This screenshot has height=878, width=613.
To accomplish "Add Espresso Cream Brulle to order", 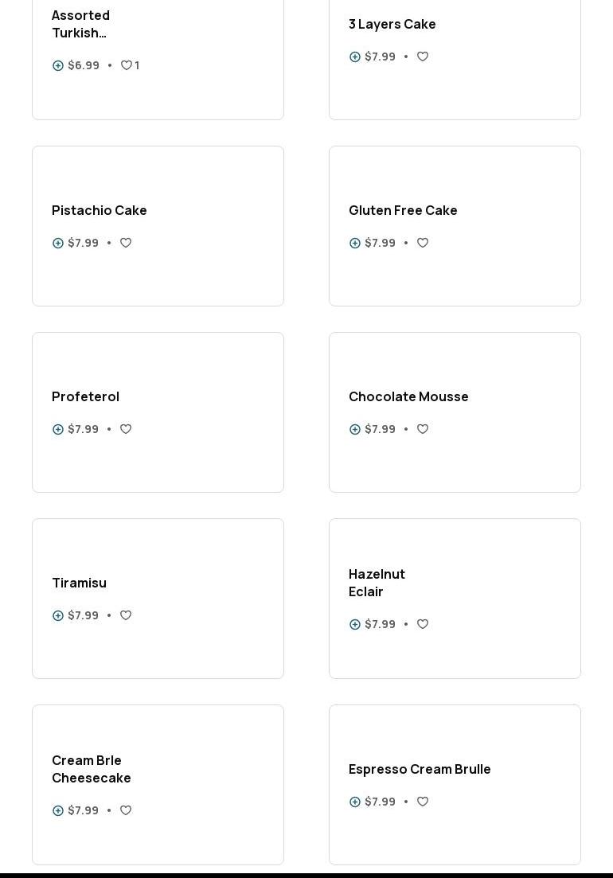I will tap(355, 802).
